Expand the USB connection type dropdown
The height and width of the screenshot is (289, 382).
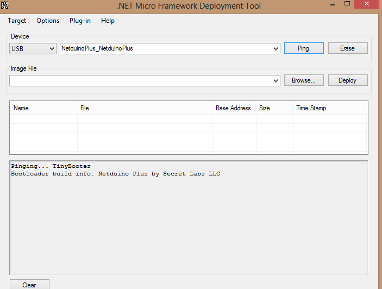click(52, 48)
